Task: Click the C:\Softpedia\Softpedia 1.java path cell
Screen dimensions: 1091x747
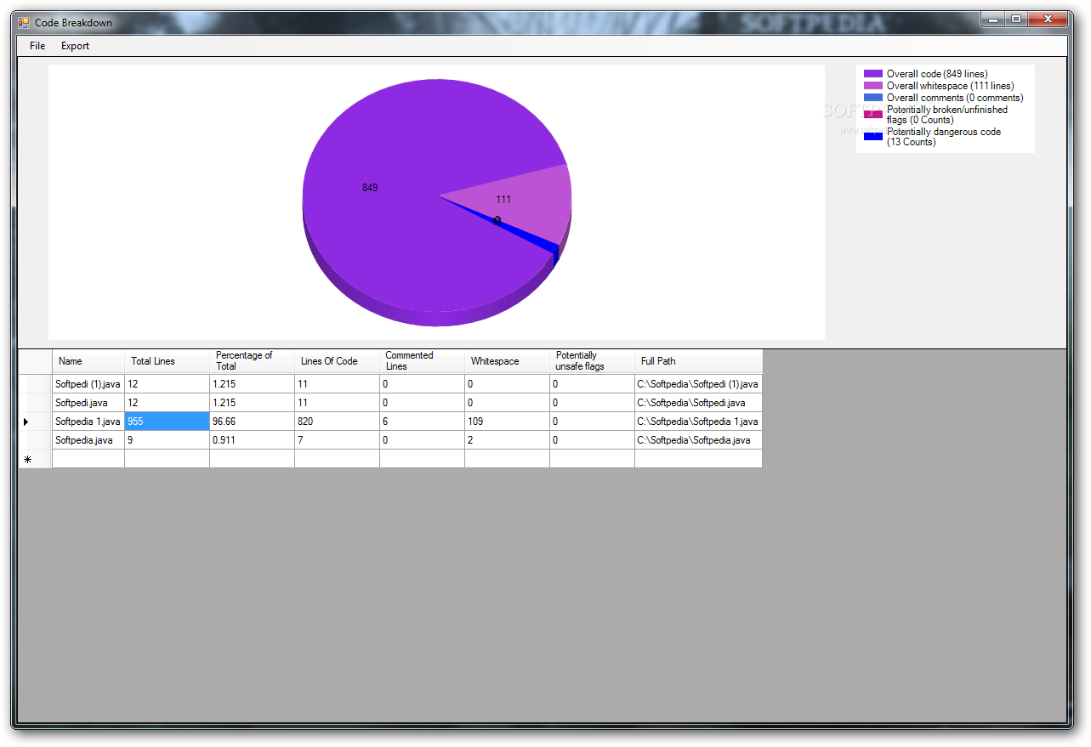Action: 698,422
